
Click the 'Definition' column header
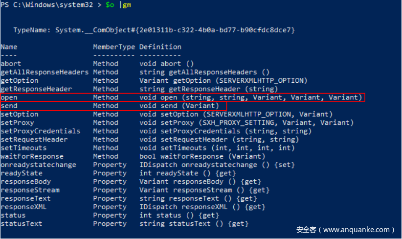[160, 47]
